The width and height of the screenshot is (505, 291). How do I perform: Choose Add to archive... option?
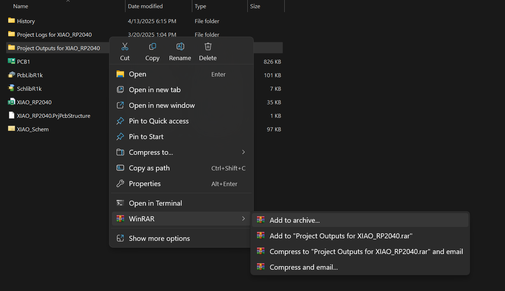[x=295, y=220]
